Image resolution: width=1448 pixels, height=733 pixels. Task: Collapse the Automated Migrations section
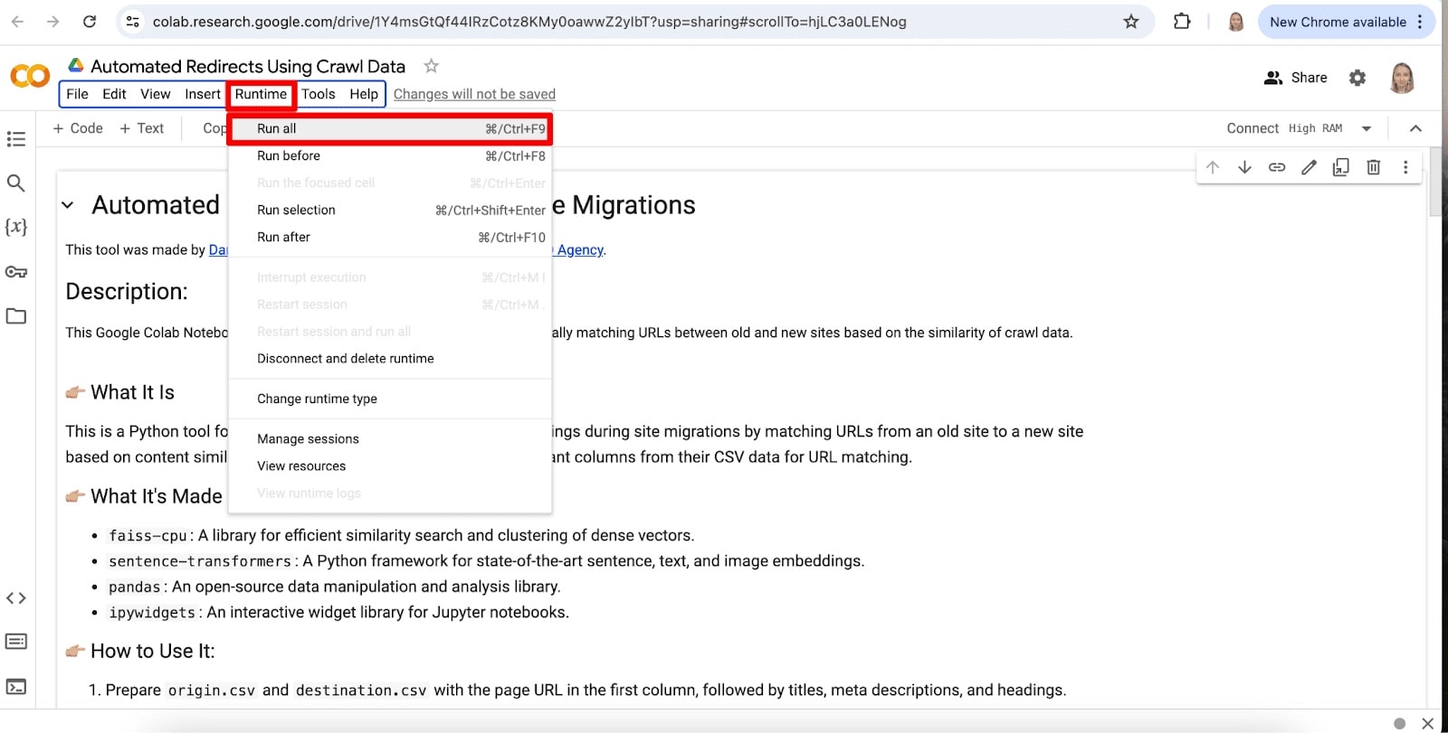coord(68,205)
